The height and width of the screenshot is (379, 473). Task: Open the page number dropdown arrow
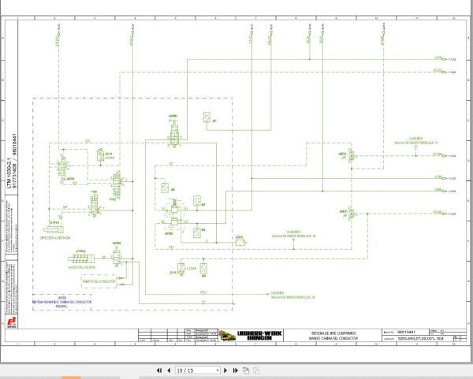coord(218,370)
